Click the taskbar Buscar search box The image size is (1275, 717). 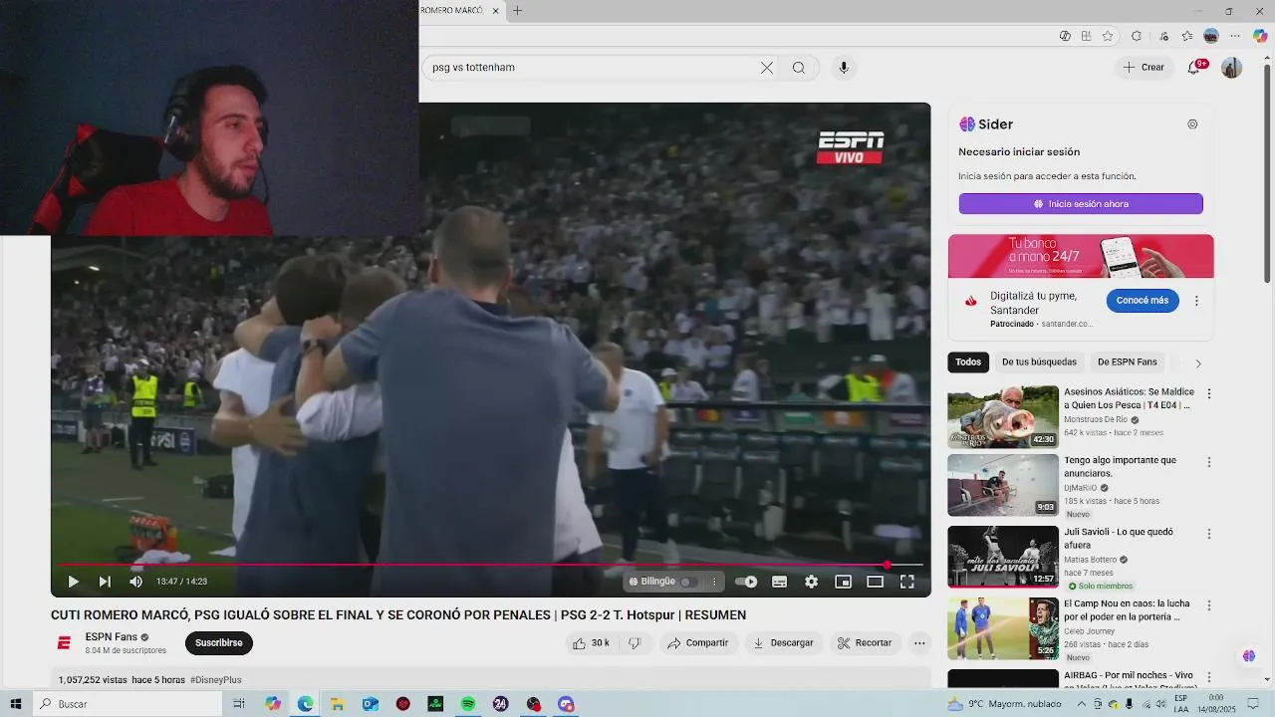pyautogui.click(x=127, y=704)
